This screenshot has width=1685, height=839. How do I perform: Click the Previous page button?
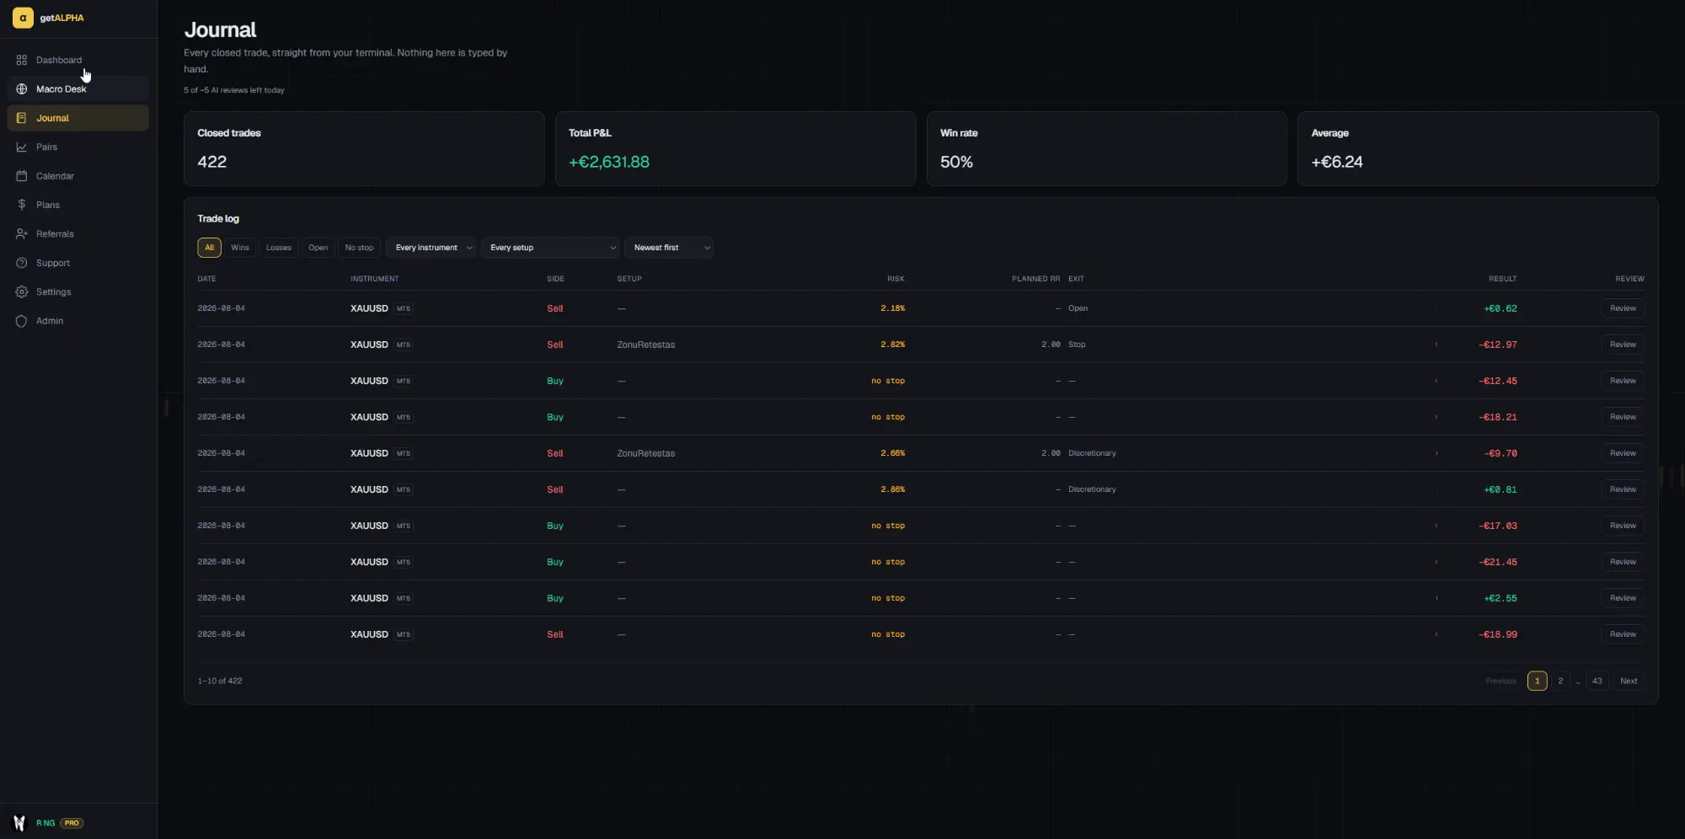[1500, 681]
